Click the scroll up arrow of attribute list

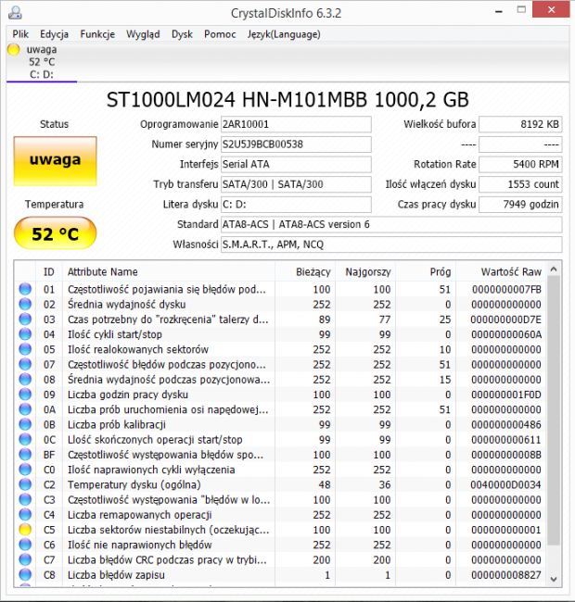(554, 270)
